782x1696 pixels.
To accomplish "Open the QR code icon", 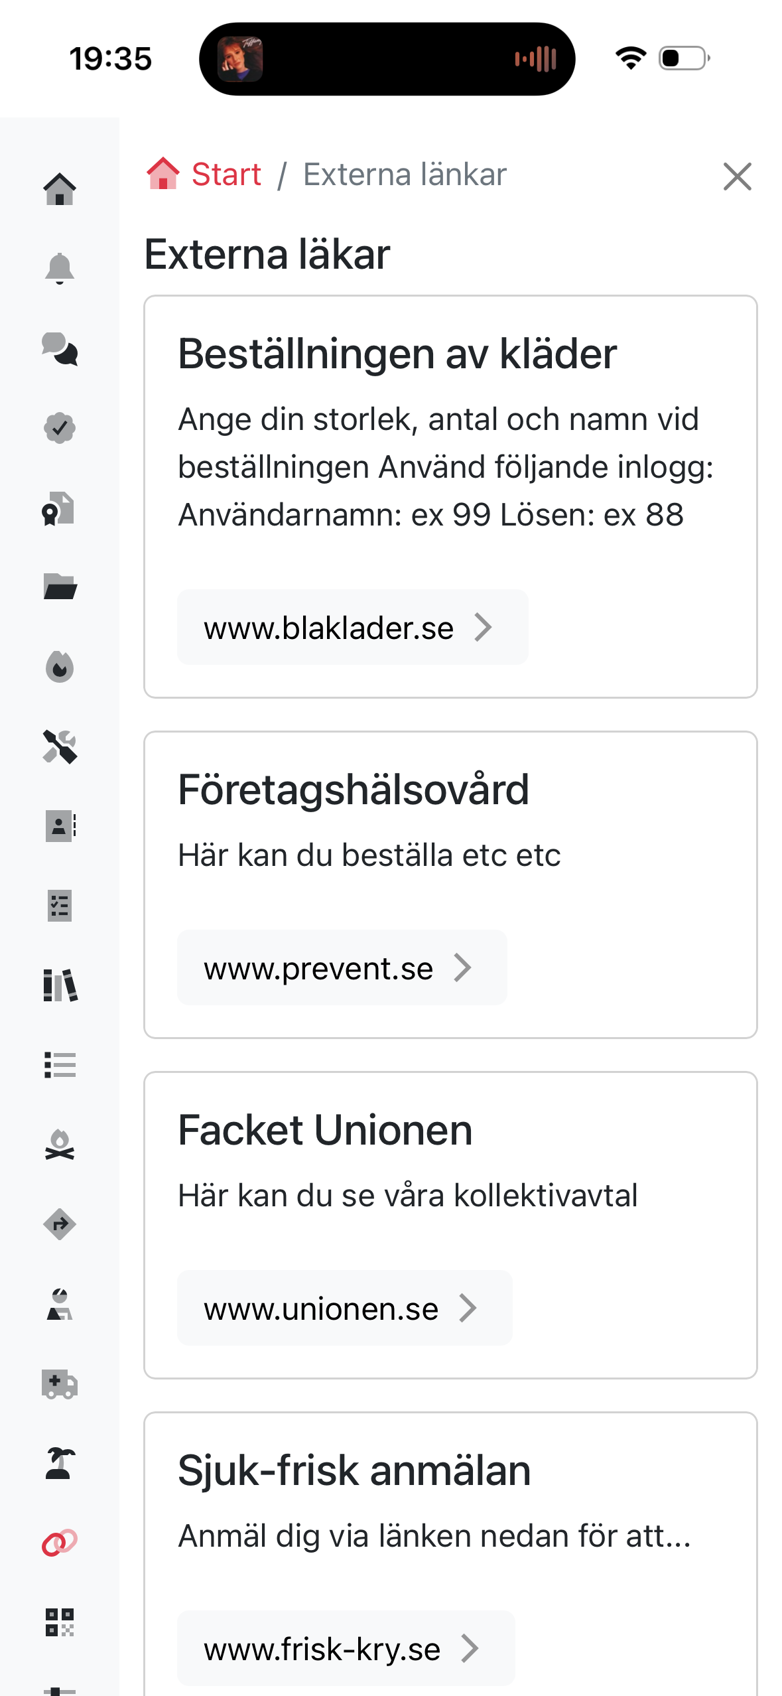I will click(x=60, y=1622).
